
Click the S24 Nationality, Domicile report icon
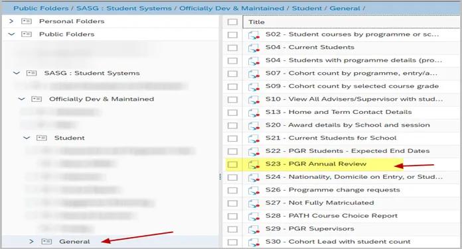point(254,177)
